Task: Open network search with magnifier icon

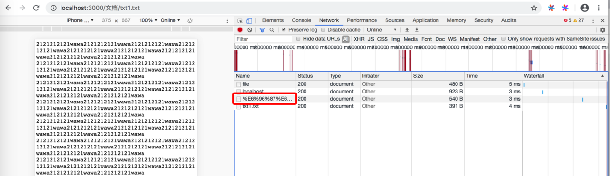Action: click(272, 30)
